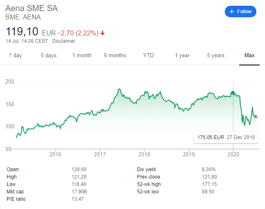Switch to the 5 years tab
Screen dimensions: 265x209
[216, 56]
